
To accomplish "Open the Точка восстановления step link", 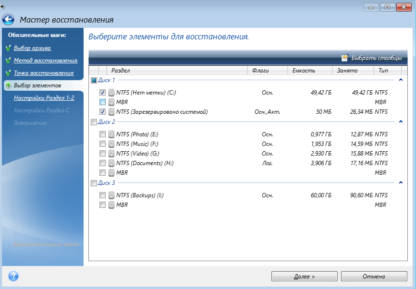I will [43, 73].
